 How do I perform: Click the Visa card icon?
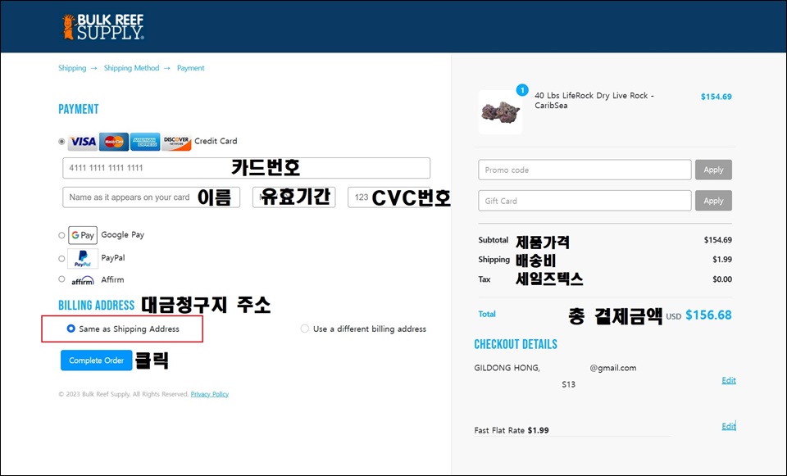click(83, 142)
